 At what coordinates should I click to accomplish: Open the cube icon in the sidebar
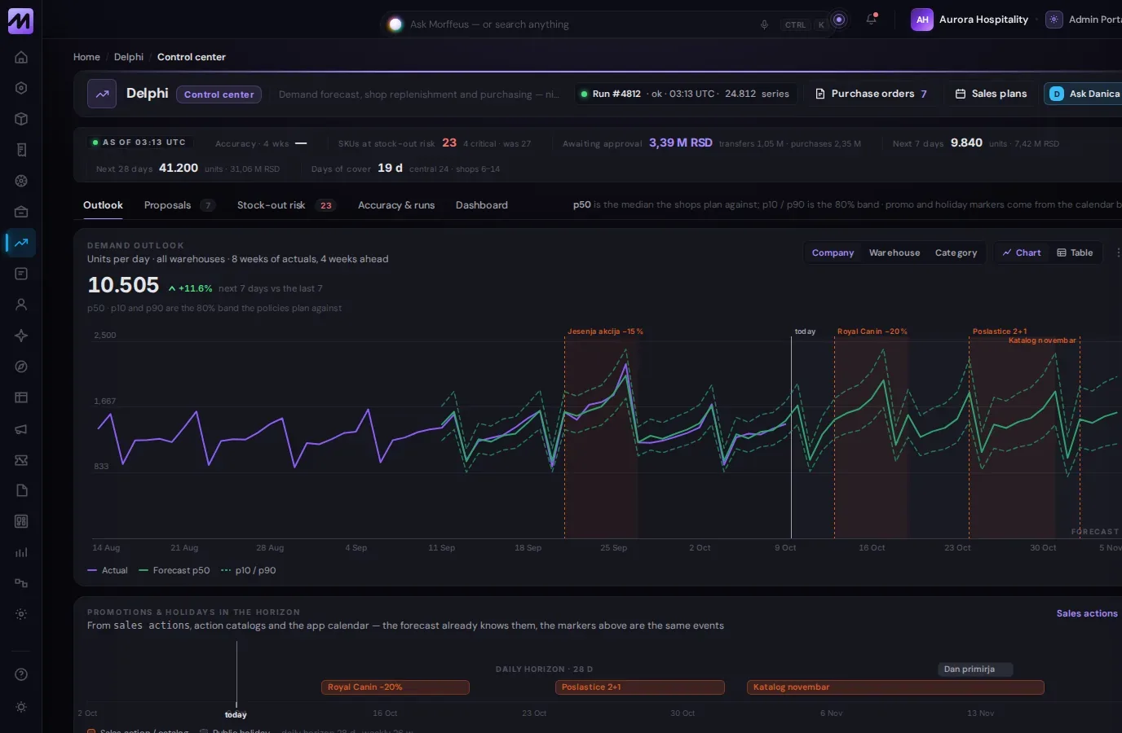coord(21,119)
